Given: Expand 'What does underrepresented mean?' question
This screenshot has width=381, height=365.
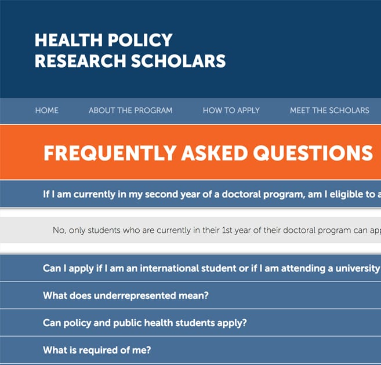Looking at the screenshot, I should pyautogui.click(x=190, y=295).
